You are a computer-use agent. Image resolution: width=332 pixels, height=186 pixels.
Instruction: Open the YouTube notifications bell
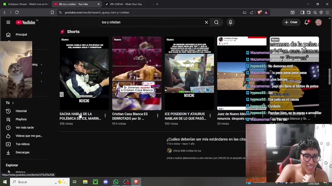click(x=307, y=22)
